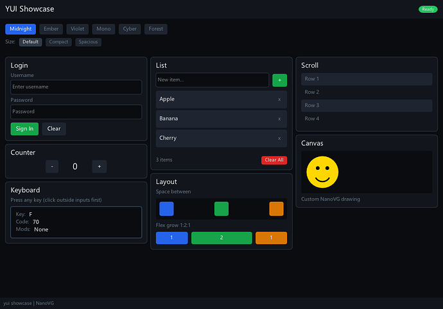The image size is (443, 309).
Task: Remove Apple using its x icon
Action: pos(279,99)
